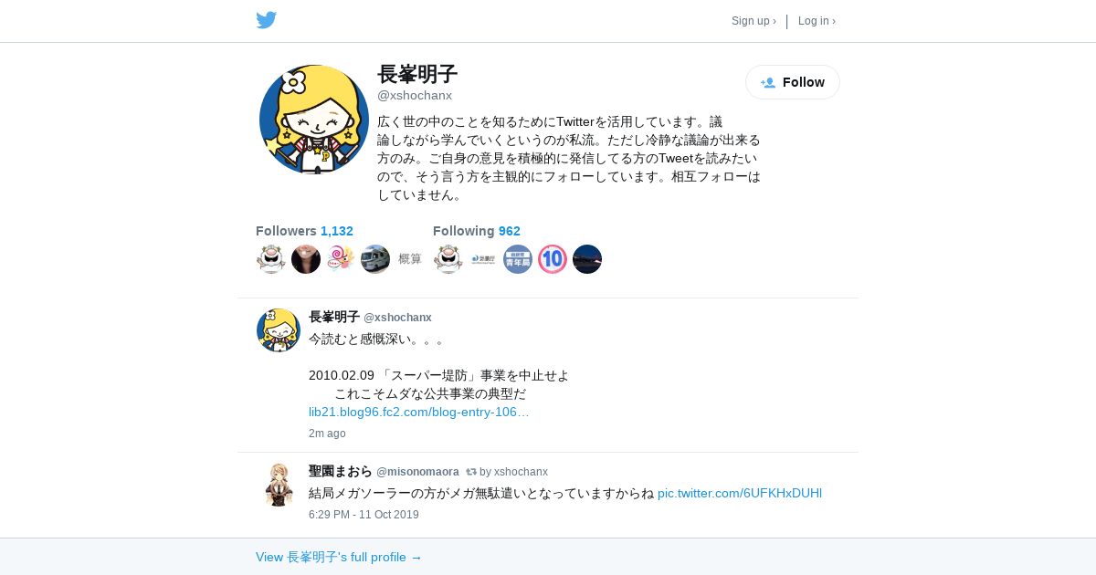Click the 概算 follower label
This screenshot has height=575, width=1096.
coord(410,259)
